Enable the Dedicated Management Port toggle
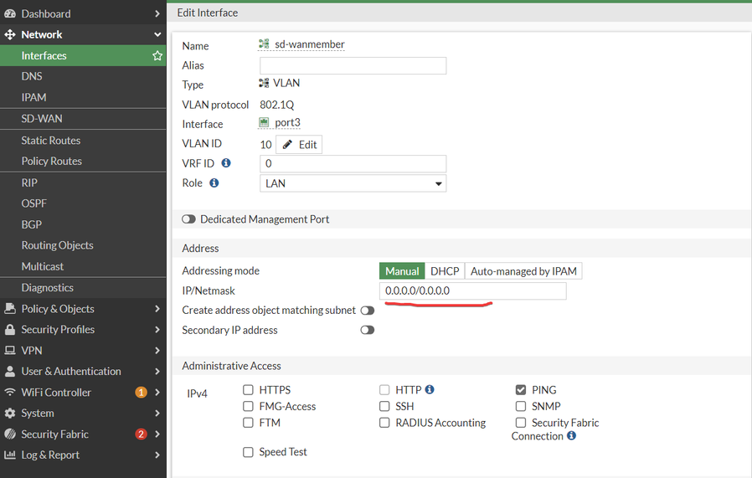The width and height of the screenshot is (752, 478). coord(188,219)
